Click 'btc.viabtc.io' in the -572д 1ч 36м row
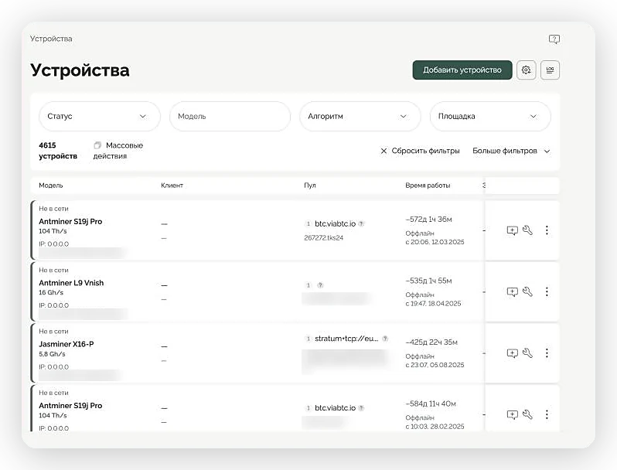This screenshot has width=617, height=470. (336, 223)
